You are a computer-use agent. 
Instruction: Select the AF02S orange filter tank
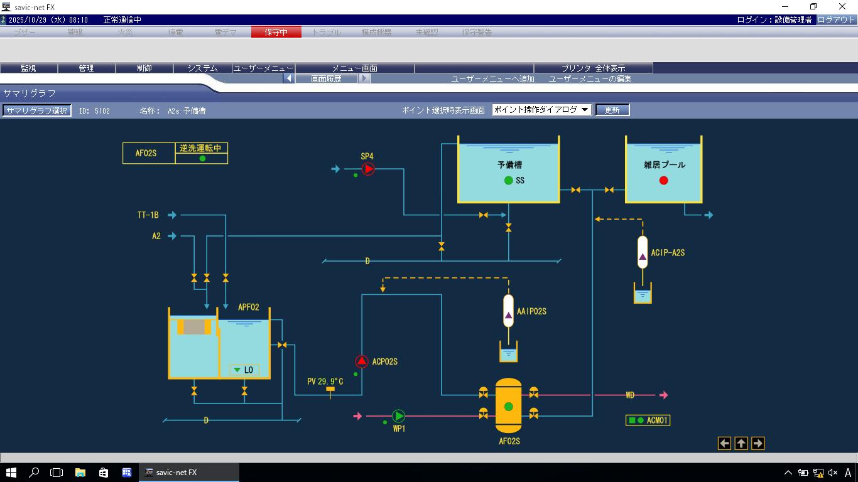[x=508, y=405]
